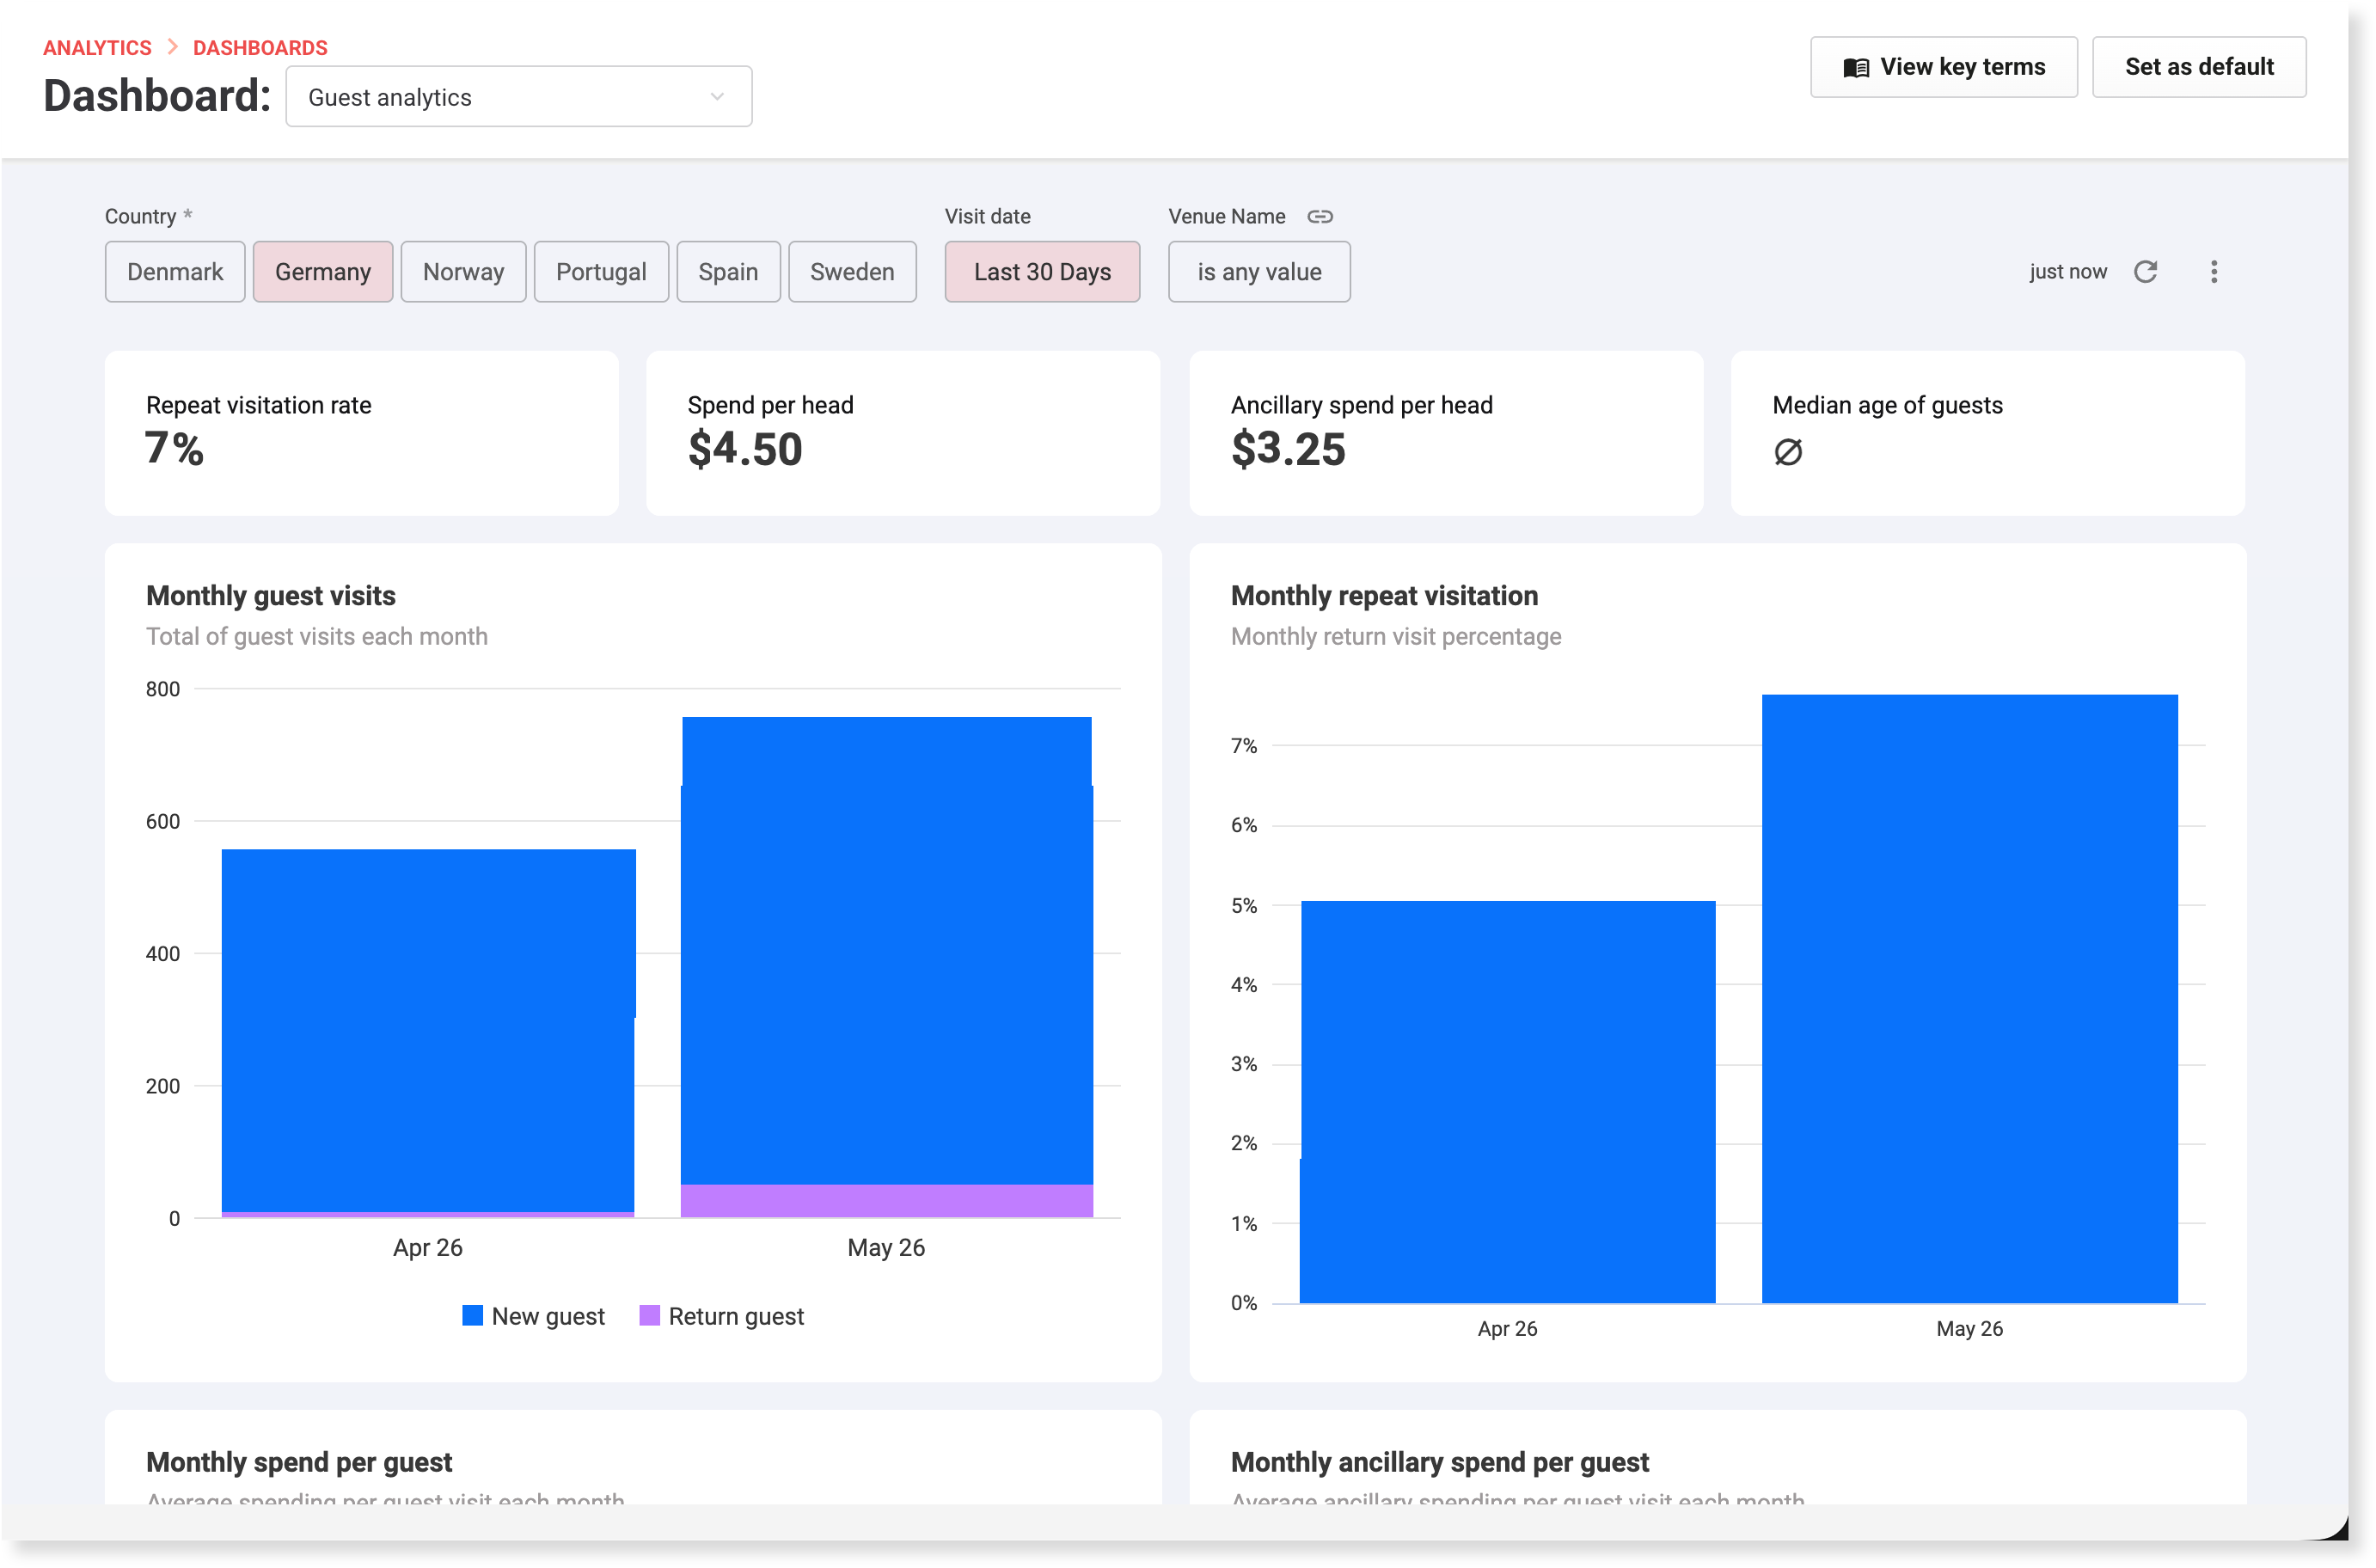This screenshot has width=2376, height=1568.
Task: Click the New guest legend label
Action: coord(548,1317)
